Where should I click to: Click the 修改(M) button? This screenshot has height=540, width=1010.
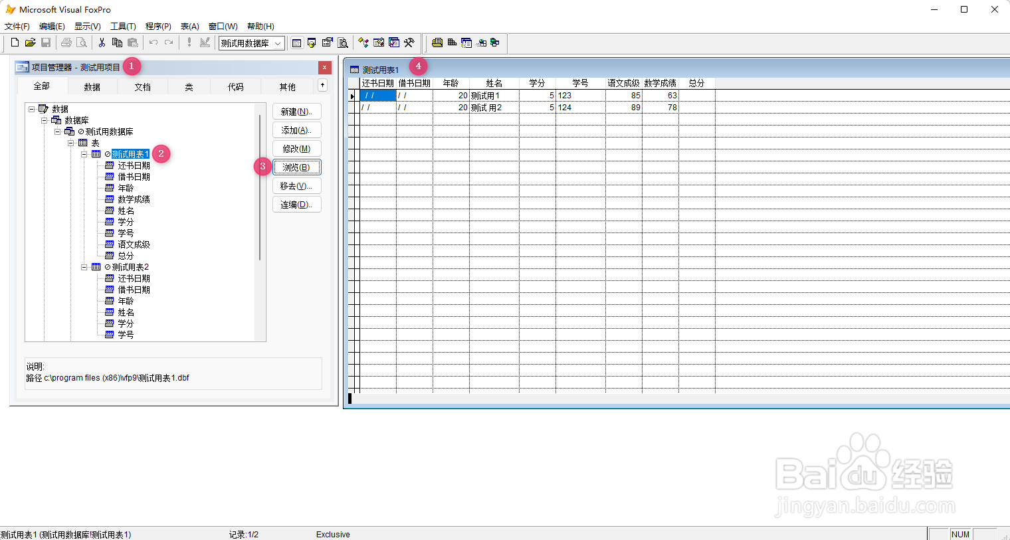[x=296, y=149]
